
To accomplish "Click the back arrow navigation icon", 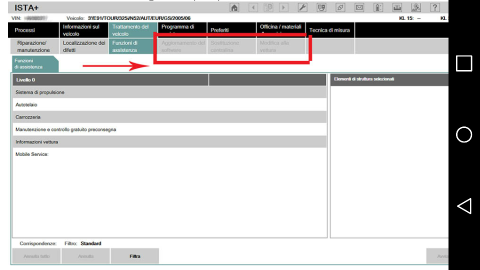I will (x=253, y=7).
